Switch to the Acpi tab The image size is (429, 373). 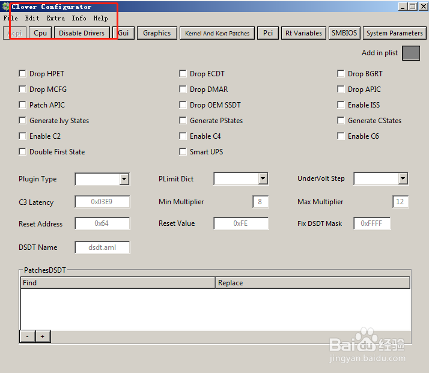click(15, 33)
